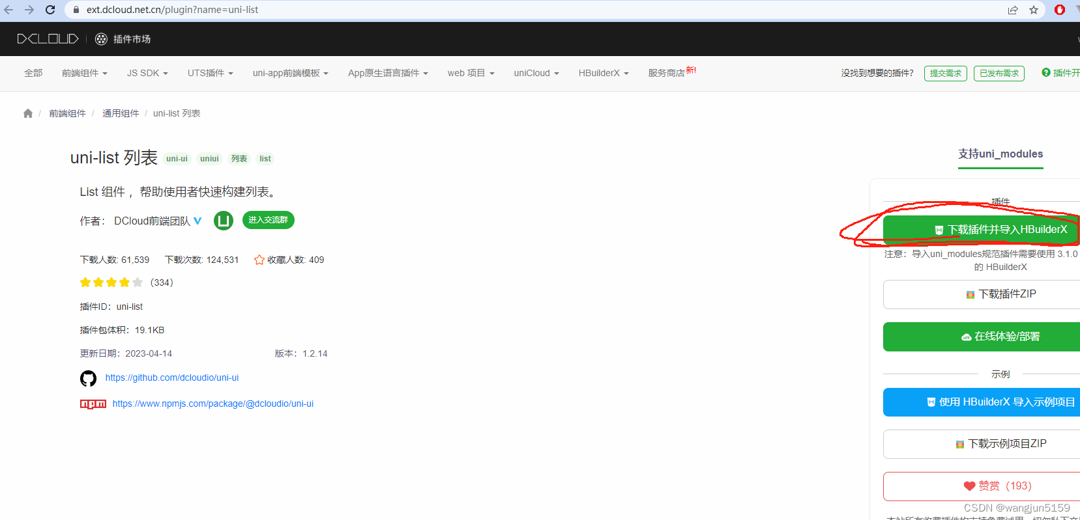Viewport: 1080px width, 520px height.
Task: Click 使用 HBuilderX 导入示例项目 button
Action: click(982, 402)
